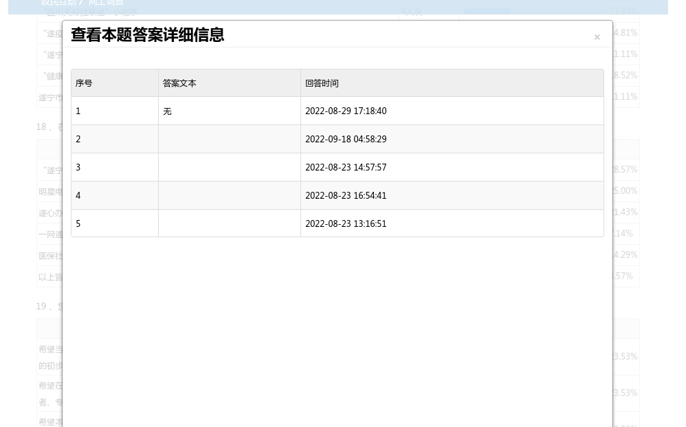Click dialog title 查看本题答案详细信息
This screenshot has width=686, height=427.
coord(147,35)
